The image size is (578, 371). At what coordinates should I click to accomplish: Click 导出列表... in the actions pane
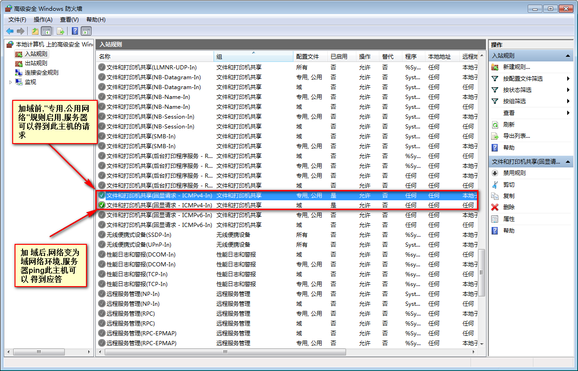(x=516, y=136)
